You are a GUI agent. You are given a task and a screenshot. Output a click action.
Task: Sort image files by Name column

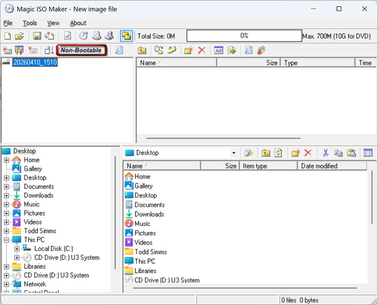(177, 63)
